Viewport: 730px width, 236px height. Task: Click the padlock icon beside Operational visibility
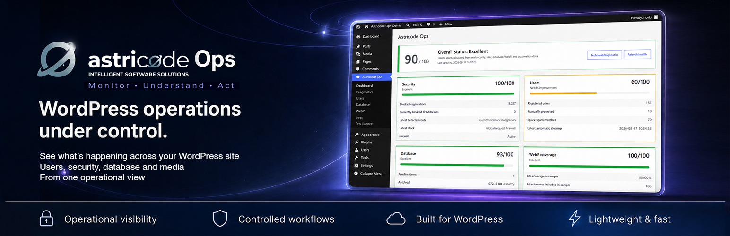pos(46,219)
